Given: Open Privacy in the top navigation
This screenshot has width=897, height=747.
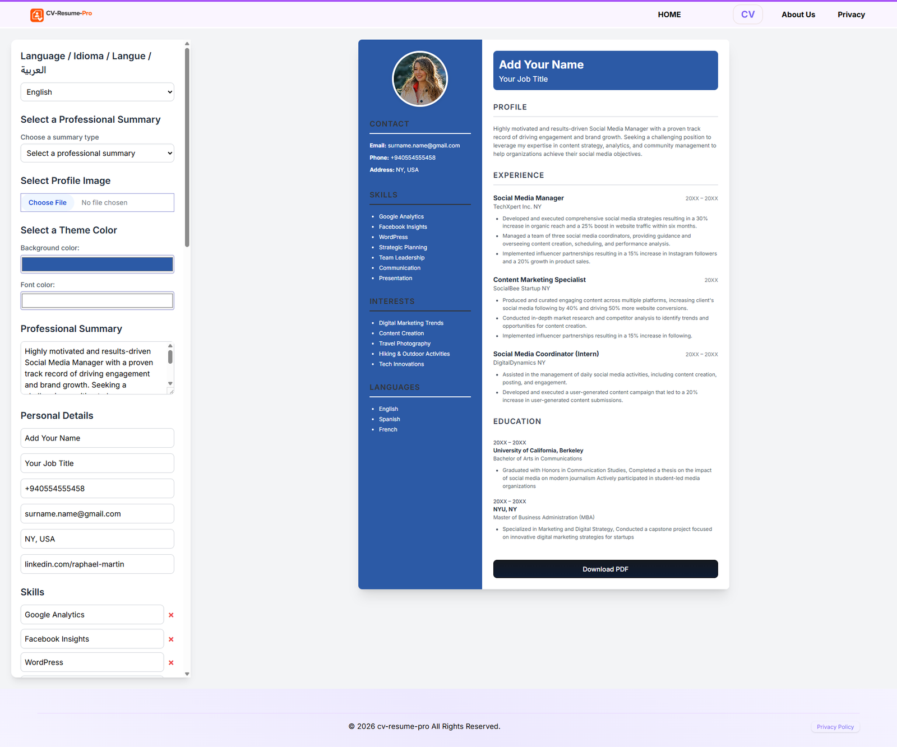Looking at the screenshot, I should pyautogui.click(x=851, y=15).
